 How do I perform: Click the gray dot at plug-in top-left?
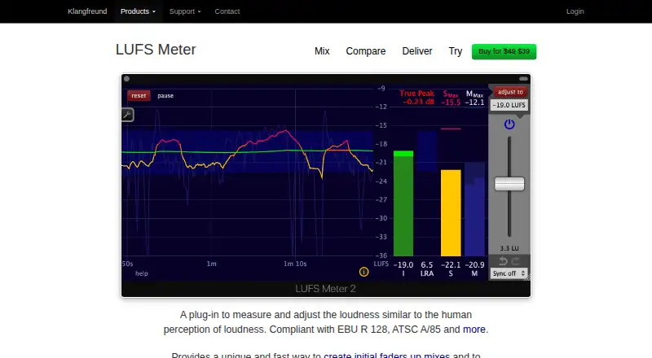pyautogui.click(x=127, y=79)
